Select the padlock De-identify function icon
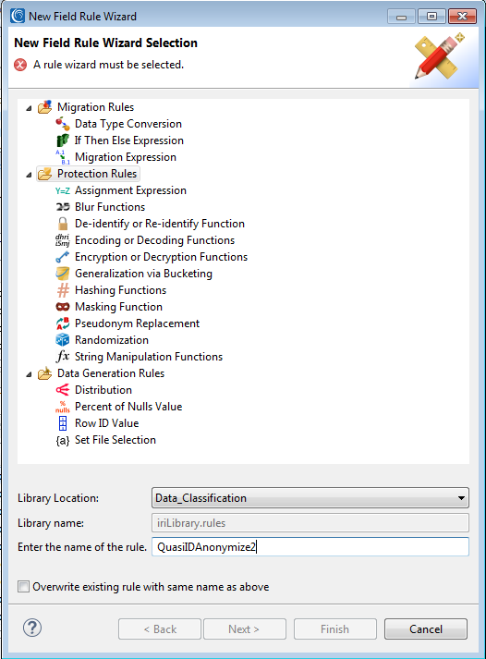The width and height of the screenshot is (486, 659). [63, 224]
